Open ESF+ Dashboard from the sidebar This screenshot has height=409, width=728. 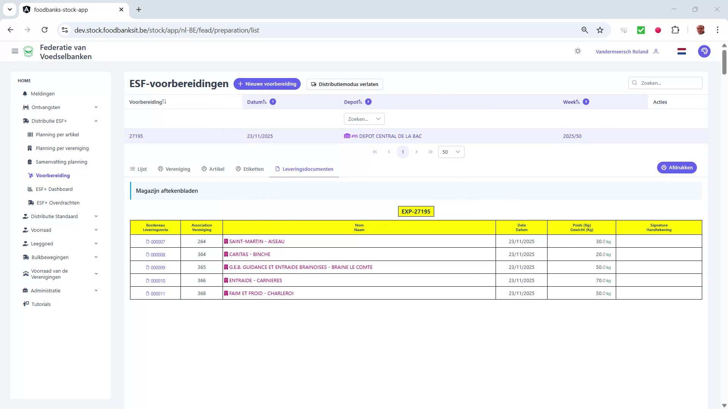pos(55,189)
